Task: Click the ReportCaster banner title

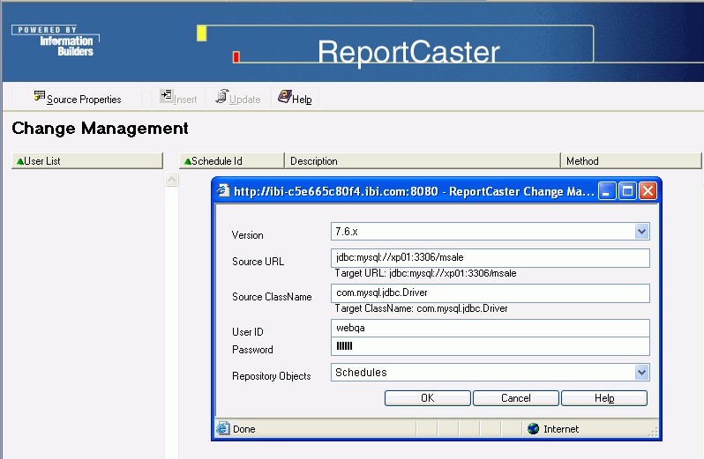Action: pos(408,52)
